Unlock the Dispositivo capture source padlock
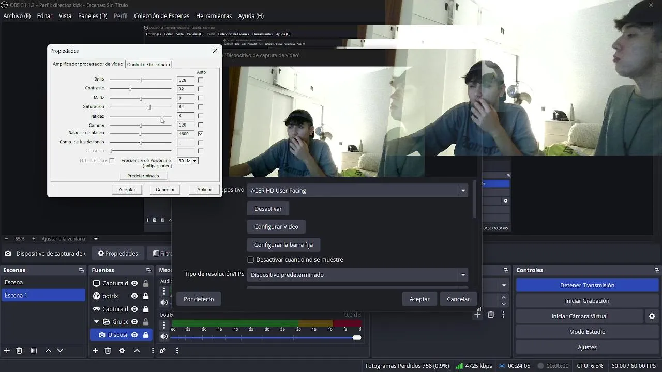Screen dimensions: 662x372 (146, 335)
